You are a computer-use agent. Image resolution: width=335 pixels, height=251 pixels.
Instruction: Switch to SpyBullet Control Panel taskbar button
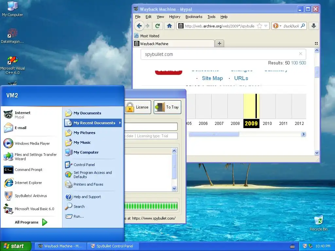tap(113, 246)
